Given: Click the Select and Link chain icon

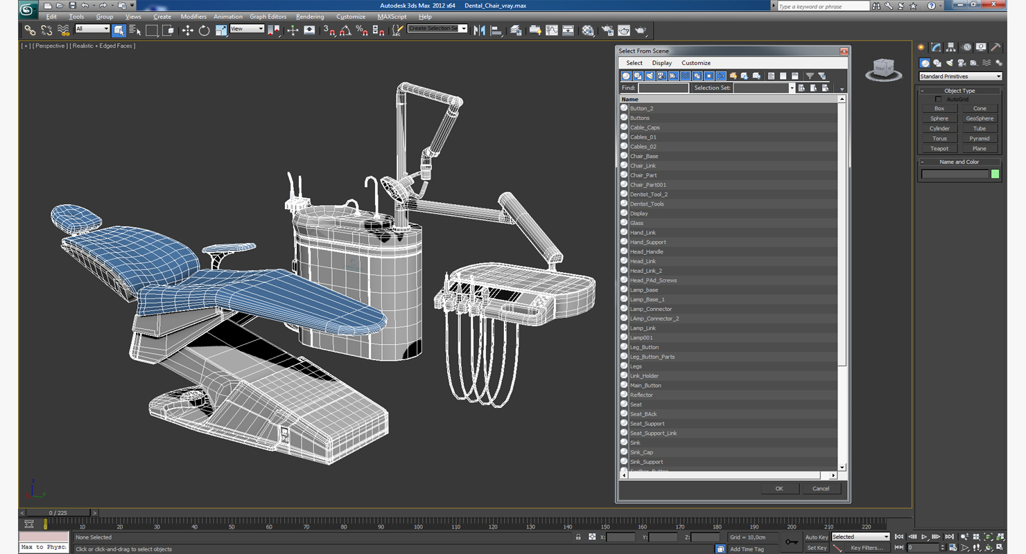Looking at the screenshot, I should [x=30, y=30].
